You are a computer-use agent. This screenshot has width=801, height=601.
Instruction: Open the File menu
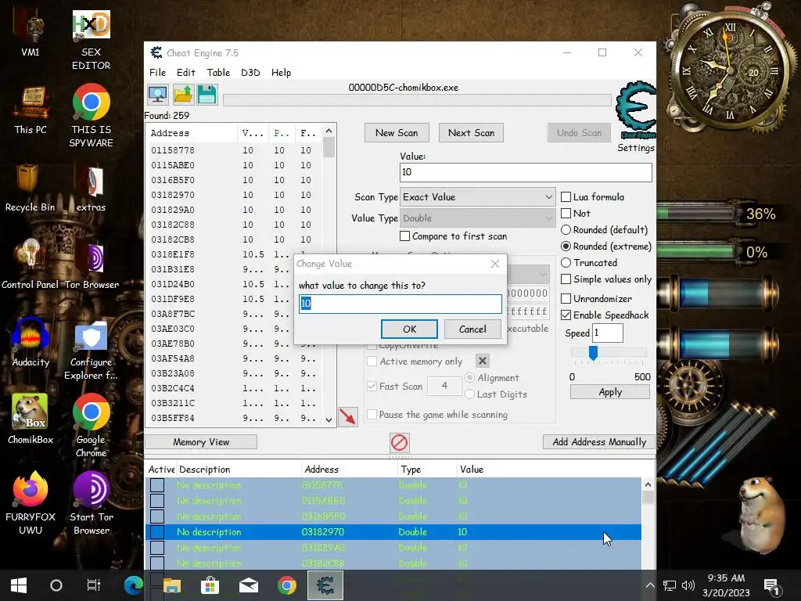pyautogui.click(x=157, y=73)
